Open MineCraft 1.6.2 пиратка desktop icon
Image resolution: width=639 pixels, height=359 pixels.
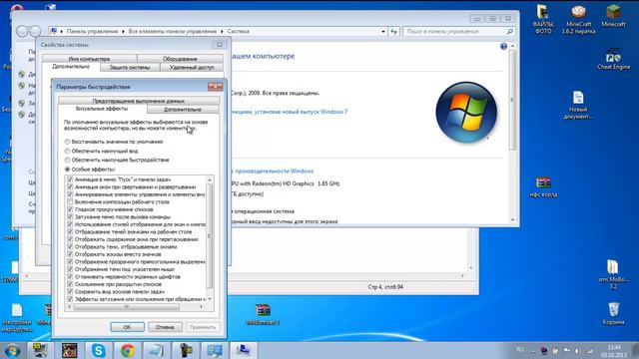click(x=578, y=19)
